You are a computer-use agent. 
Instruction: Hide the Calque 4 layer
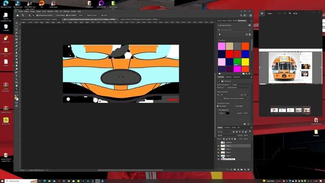(218, 146)
